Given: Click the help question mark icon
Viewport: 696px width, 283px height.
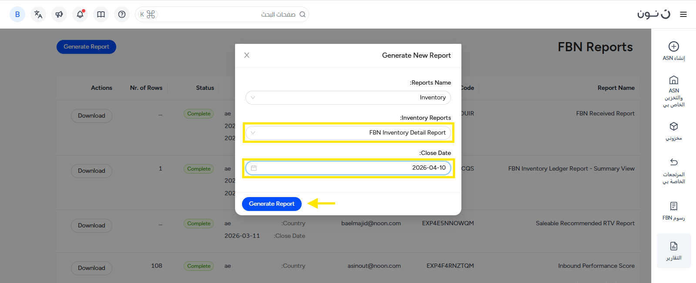Looking at the screenshot, I should (122, 14).
